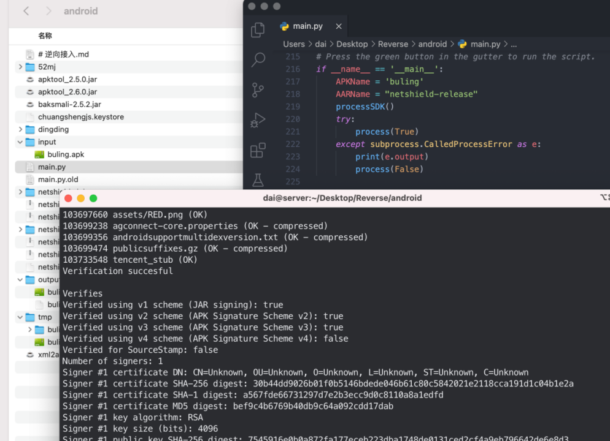Viewport: 610px width, 441px height.
Task: Go back in Finder with the back arrow
Action: click(26, 11)
